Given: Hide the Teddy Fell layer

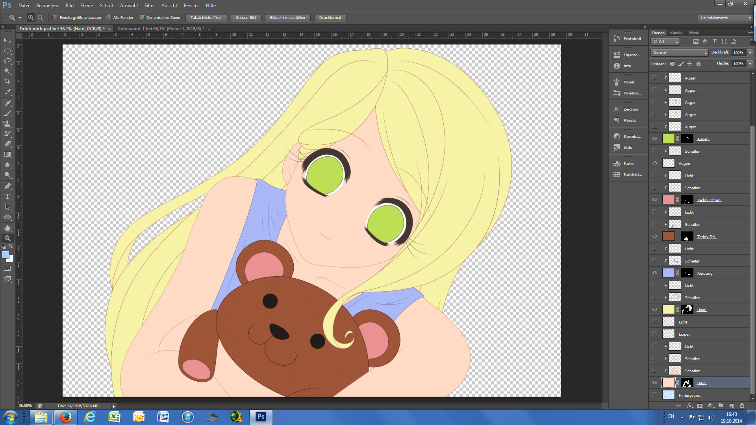Looking at the screenshot, I should pos(655,237).
